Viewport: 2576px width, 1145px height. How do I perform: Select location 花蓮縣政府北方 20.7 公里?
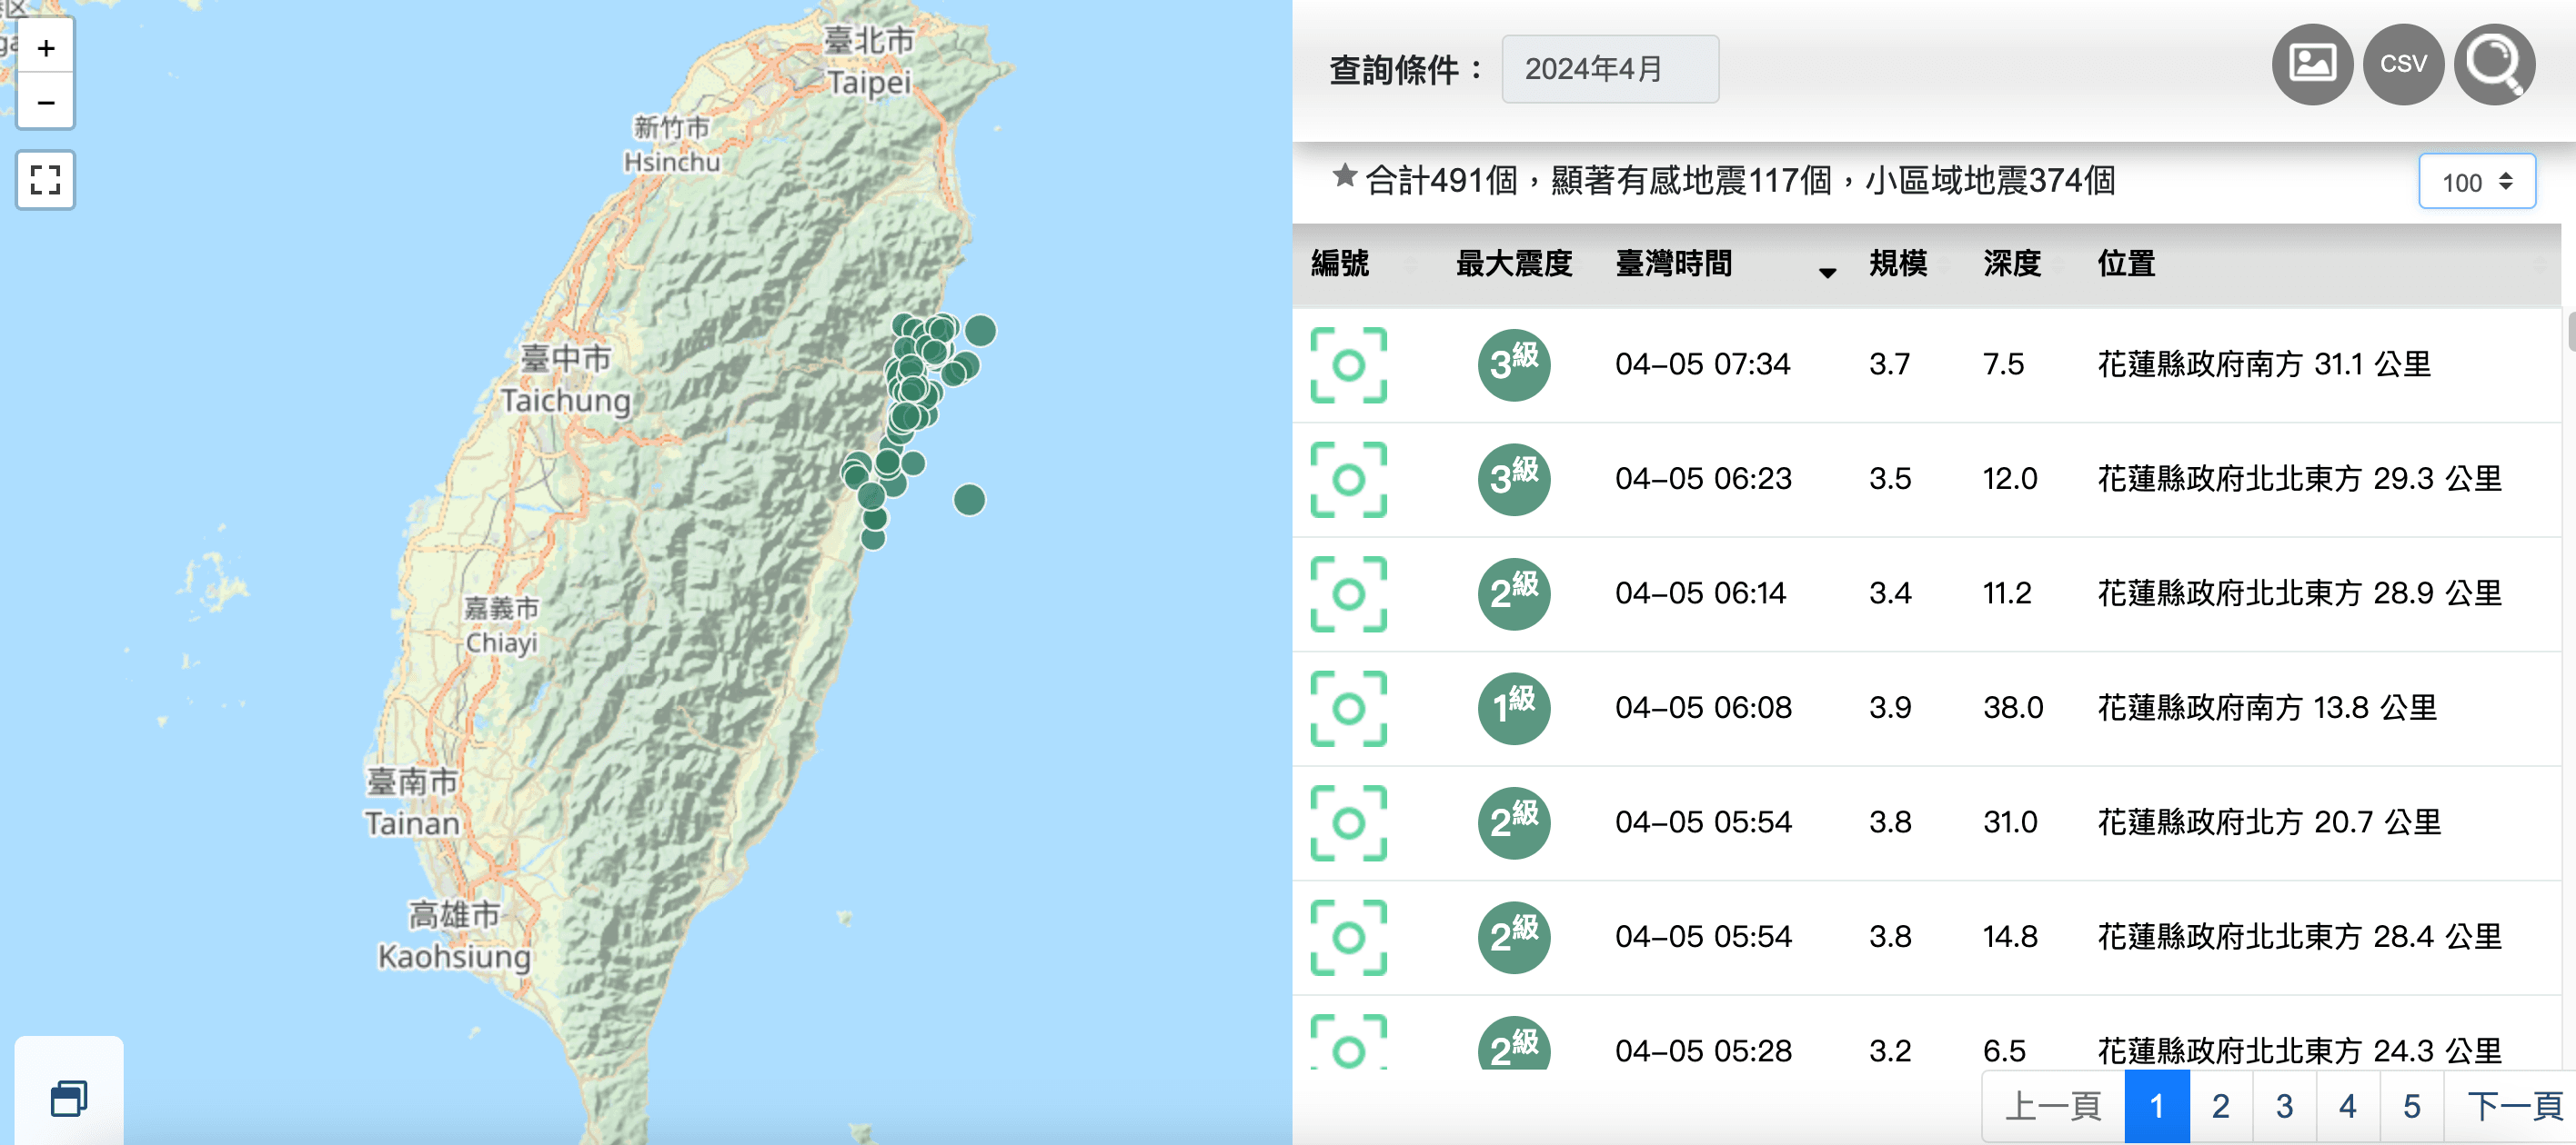2268,822
